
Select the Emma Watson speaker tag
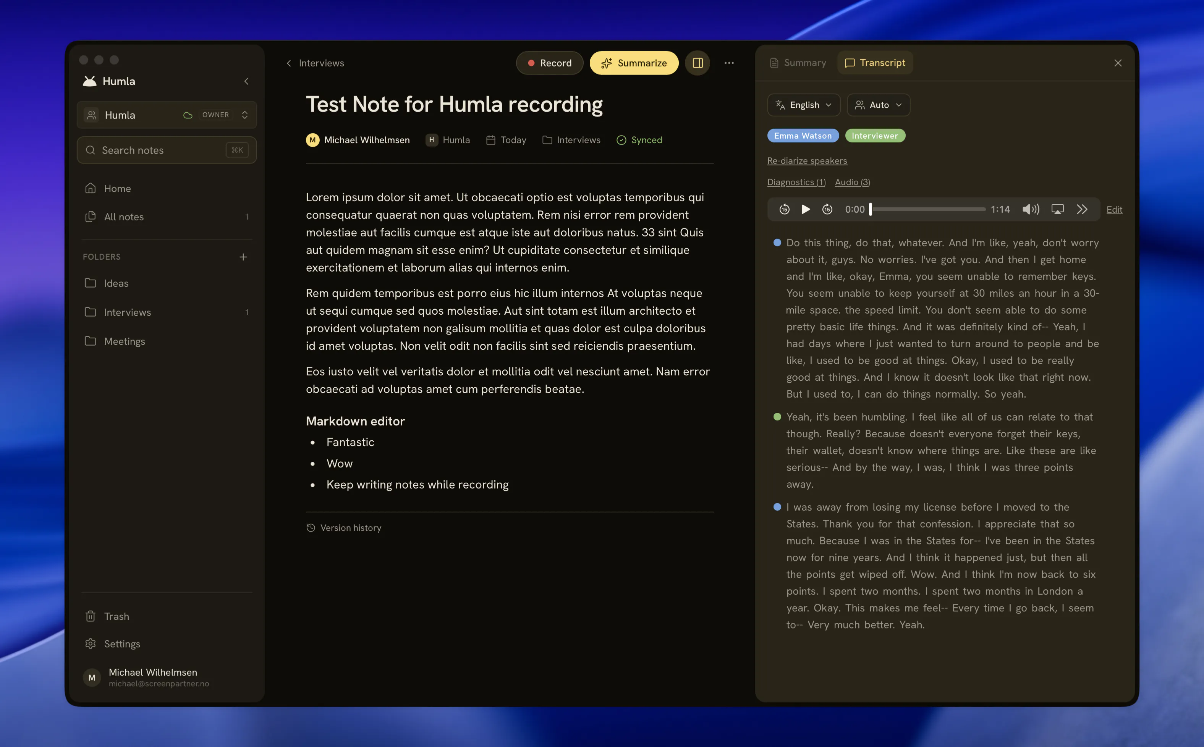coord(803,135)
